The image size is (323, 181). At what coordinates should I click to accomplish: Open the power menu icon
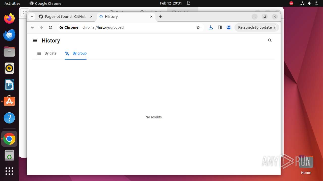click(x=316, y=3)
